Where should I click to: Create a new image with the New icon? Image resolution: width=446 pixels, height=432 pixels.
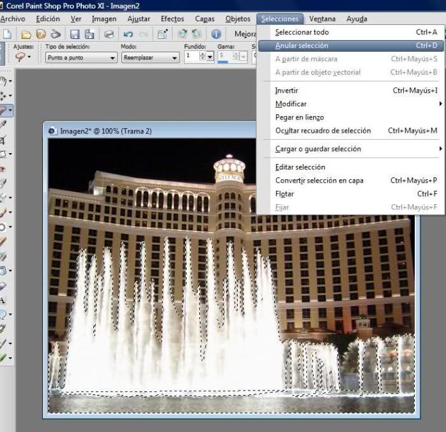[7, 34]
